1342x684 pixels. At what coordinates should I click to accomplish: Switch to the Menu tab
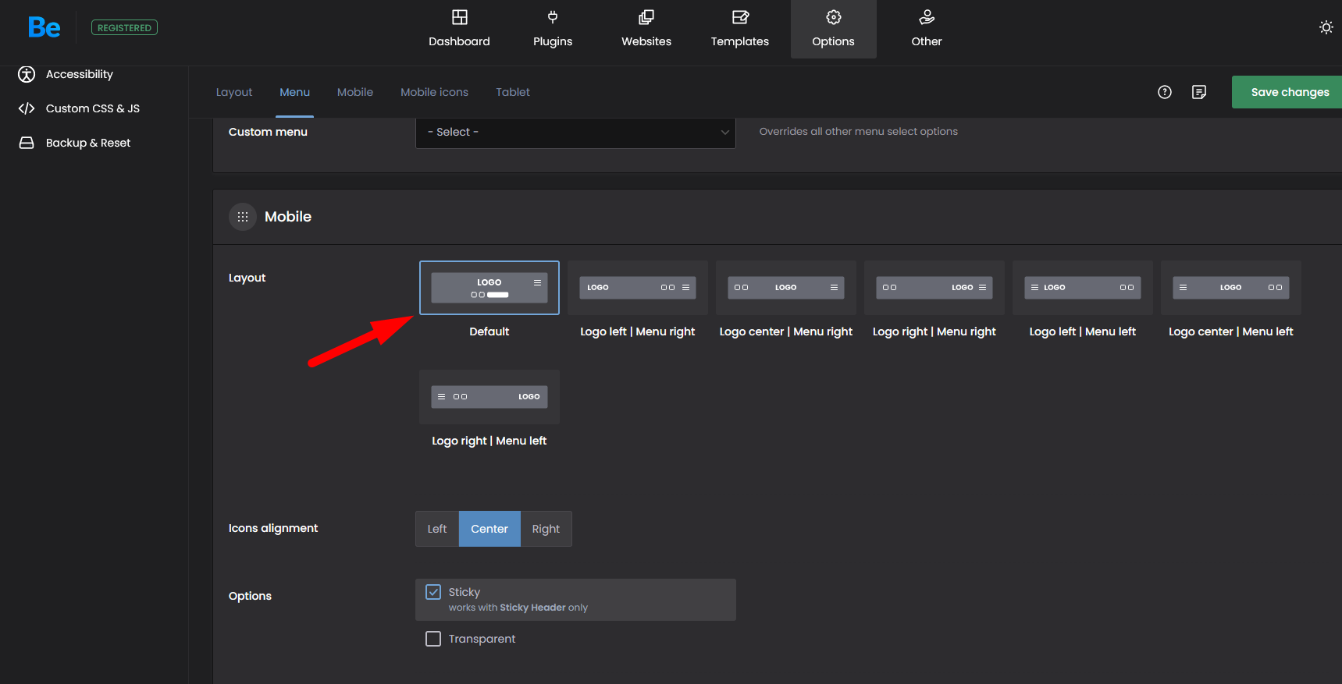tap(294, 92)
